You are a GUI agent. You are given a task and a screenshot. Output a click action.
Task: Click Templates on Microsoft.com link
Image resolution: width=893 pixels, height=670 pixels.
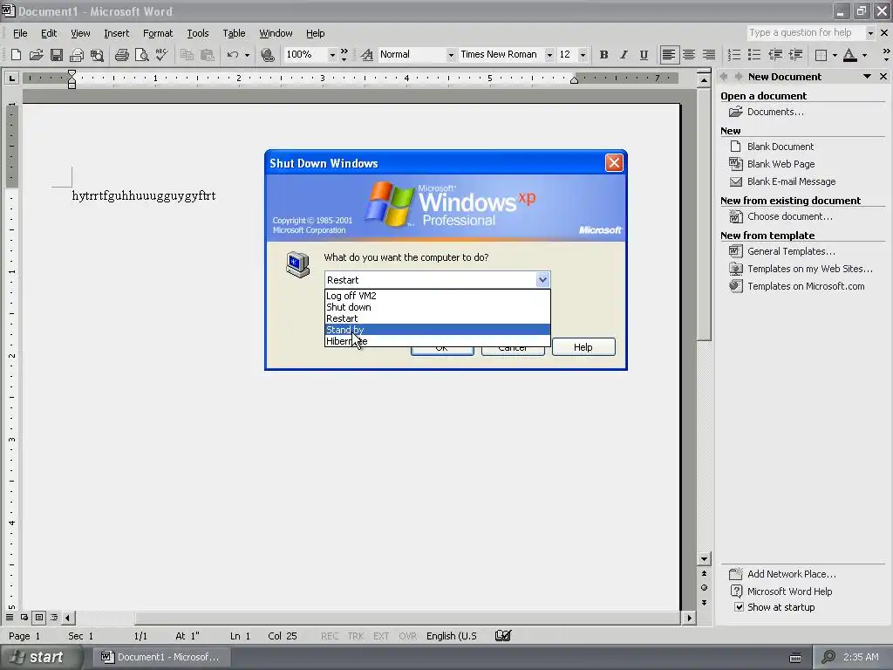[806, 286]
